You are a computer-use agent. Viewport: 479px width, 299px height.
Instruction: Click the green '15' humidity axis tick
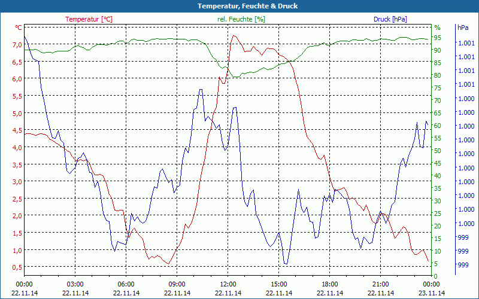pyautogui.click(x=438, y=239)
